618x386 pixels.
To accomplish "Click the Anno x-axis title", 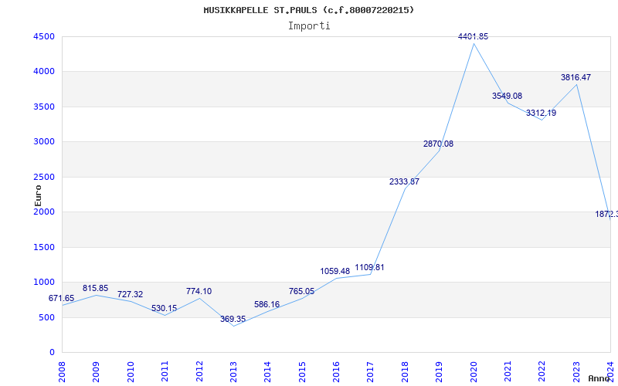I will [599, 378].
